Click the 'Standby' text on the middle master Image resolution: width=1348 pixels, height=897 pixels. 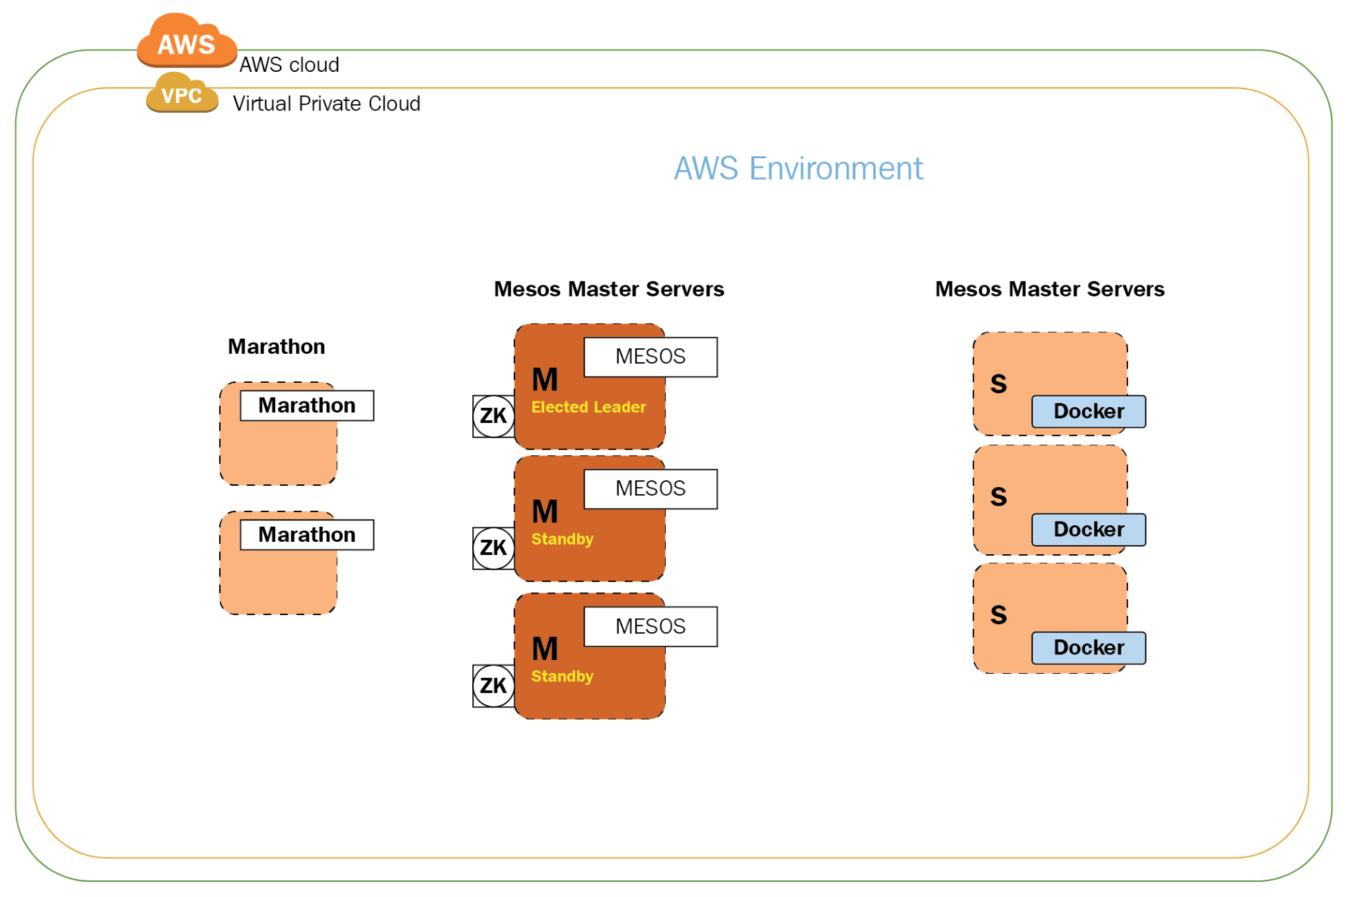click(562, 539)
